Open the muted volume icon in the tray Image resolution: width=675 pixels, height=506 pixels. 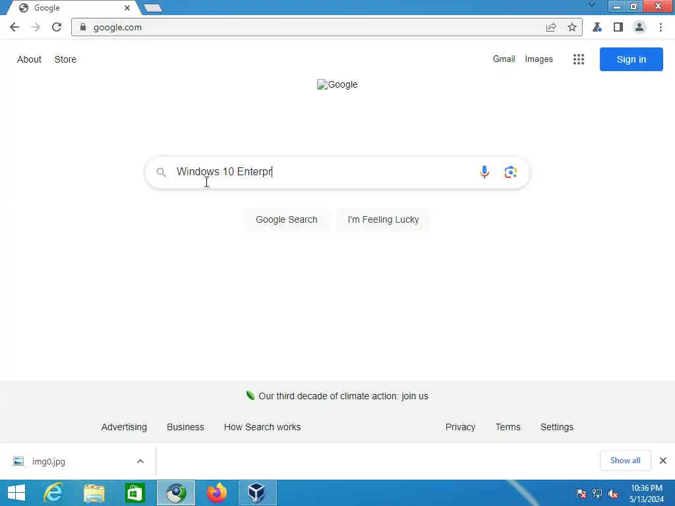(x=613, y=493)
